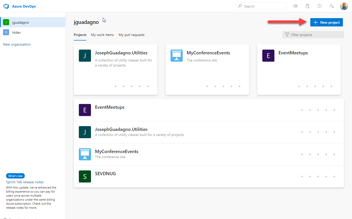The width and height of the screenshot is (352, 219).
Task: Click the presentation icon on MyConferenceEvents card
Action: coord(177,56)
